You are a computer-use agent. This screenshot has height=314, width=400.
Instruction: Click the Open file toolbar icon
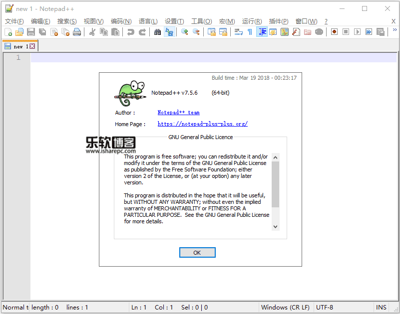point(19,32)
